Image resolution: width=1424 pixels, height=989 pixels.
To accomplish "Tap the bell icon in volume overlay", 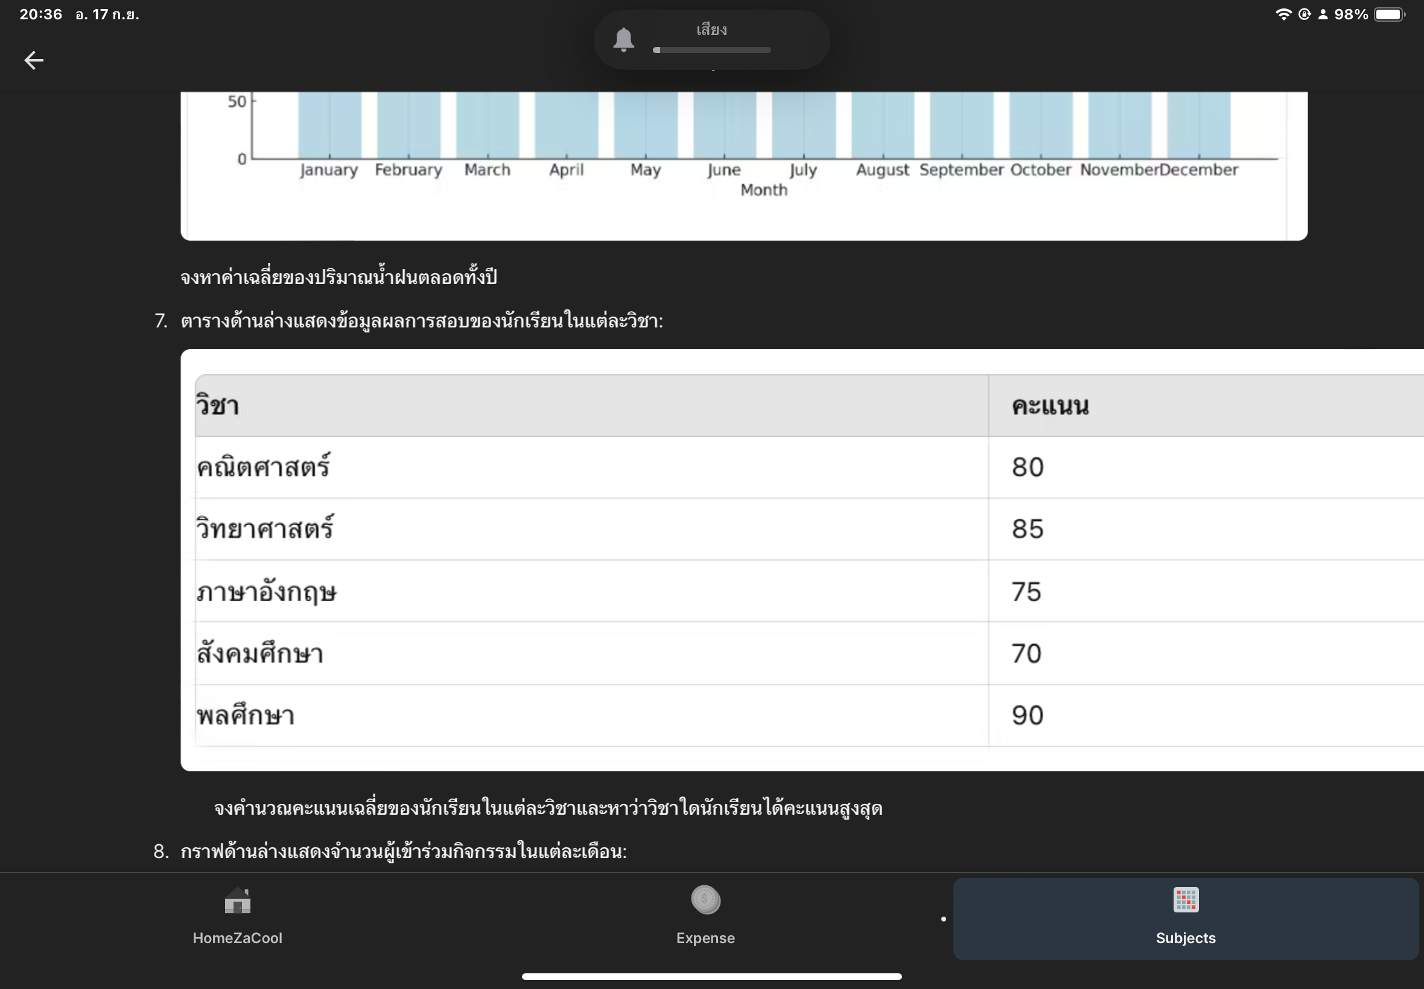I will [623, 39].
